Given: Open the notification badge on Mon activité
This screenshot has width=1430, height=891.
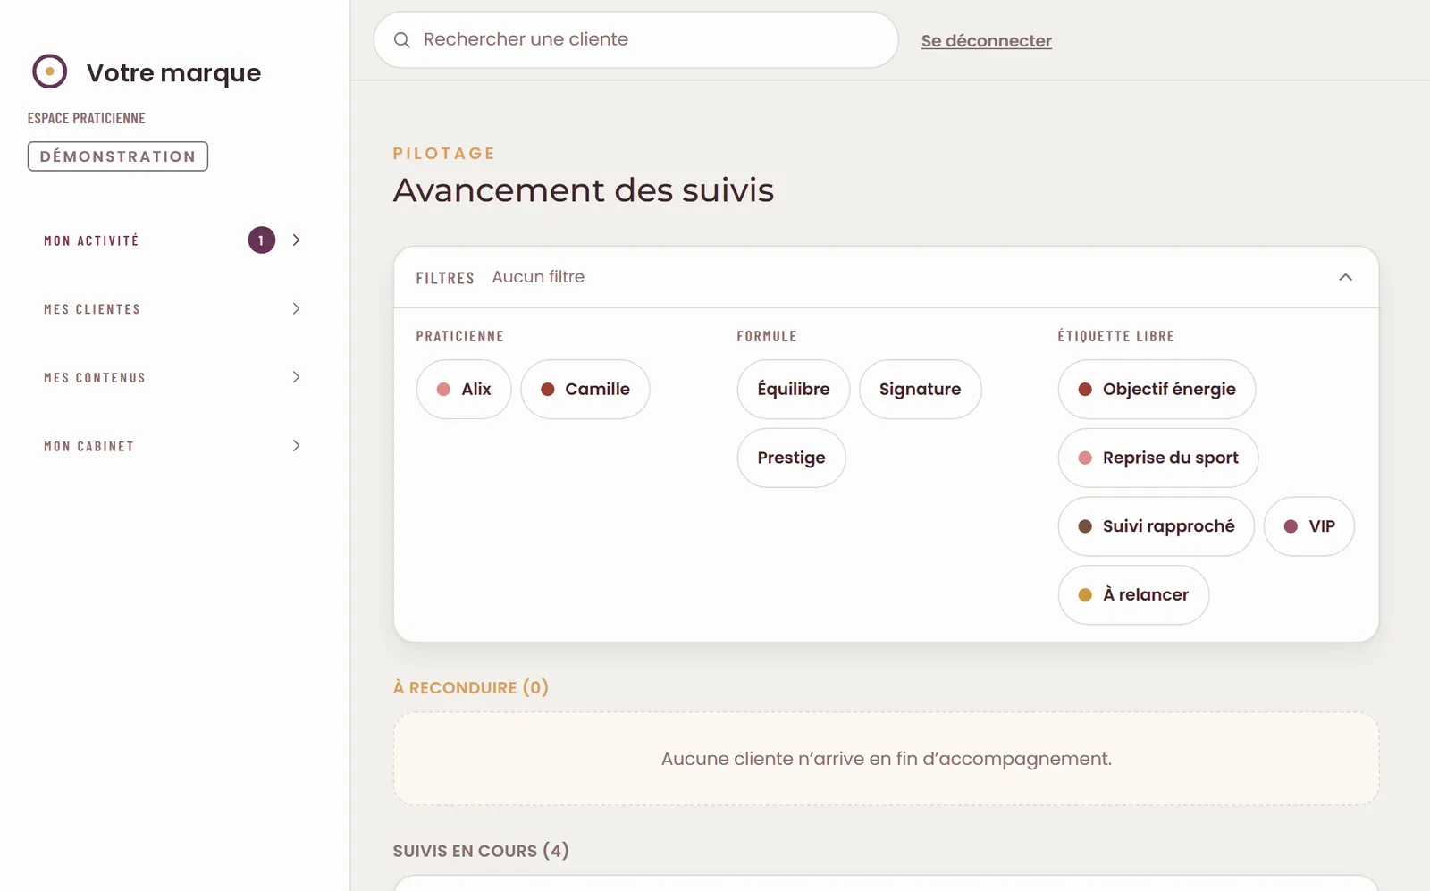Looking at the screenshot, I should click(x=262, y=240).
